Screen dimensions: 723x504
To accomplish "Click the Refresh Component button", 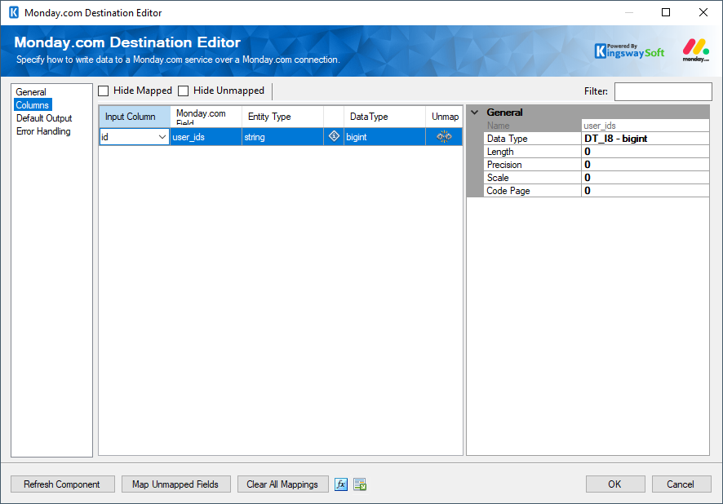I will coord(62,484).
